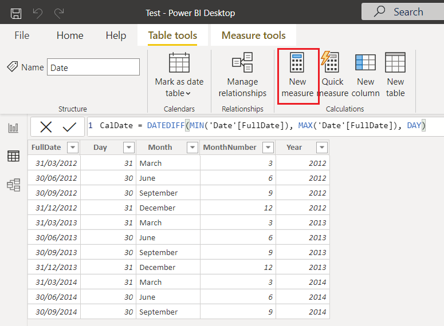444x326 pixels.
Task: Open Manage relationships dialog
Action: point(242,76)
